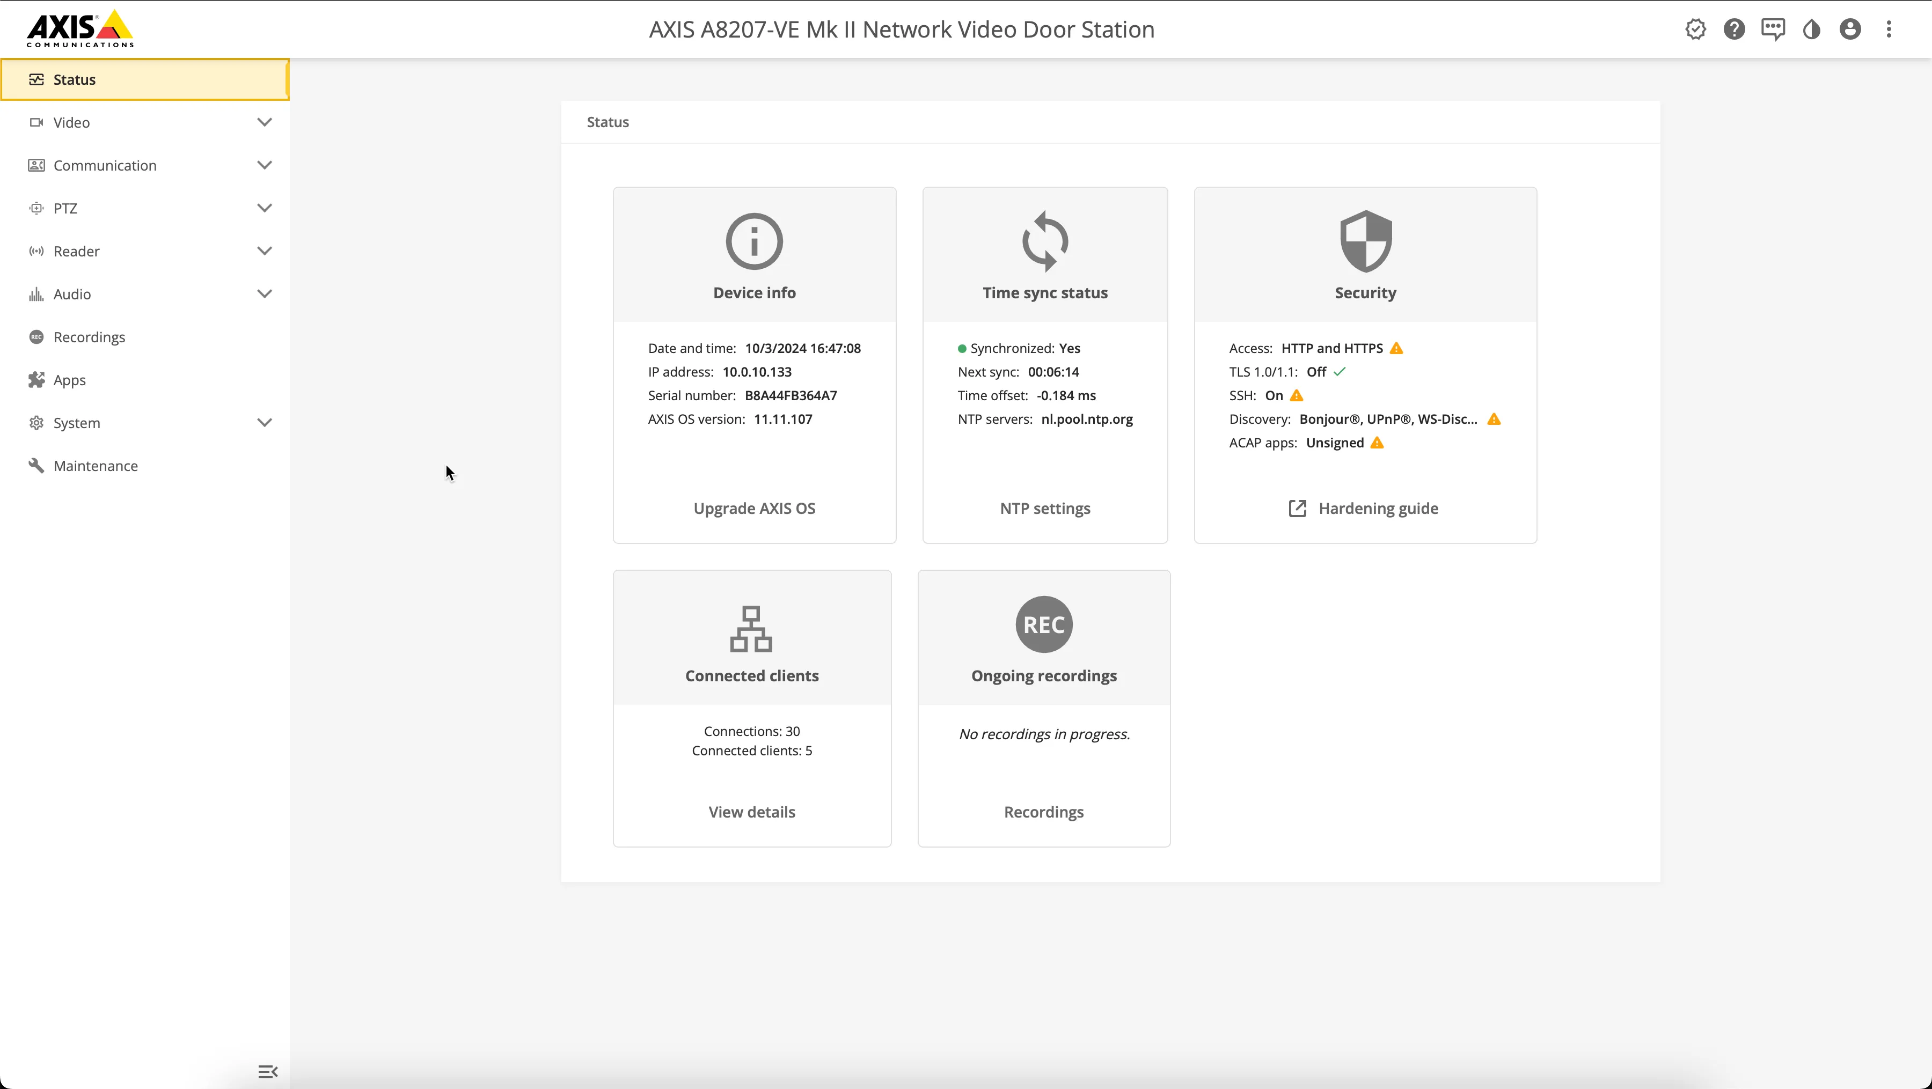Viewport: 1932px width, 1089px height.
Task: Click the Time sync status arrows icon
Action: 1045,241
